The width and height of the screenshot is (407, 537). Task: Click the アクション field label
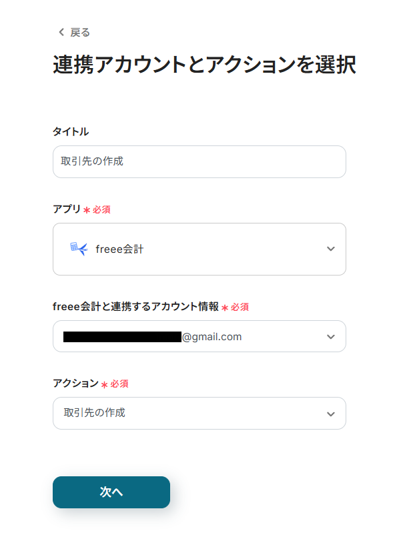(75, 384)
